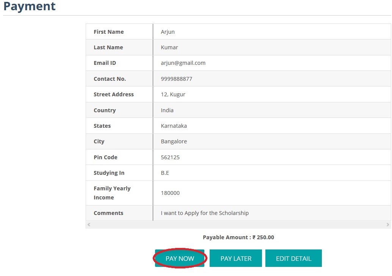
Task: Click the scholarship comment text
Action: [x=205, y=213]
